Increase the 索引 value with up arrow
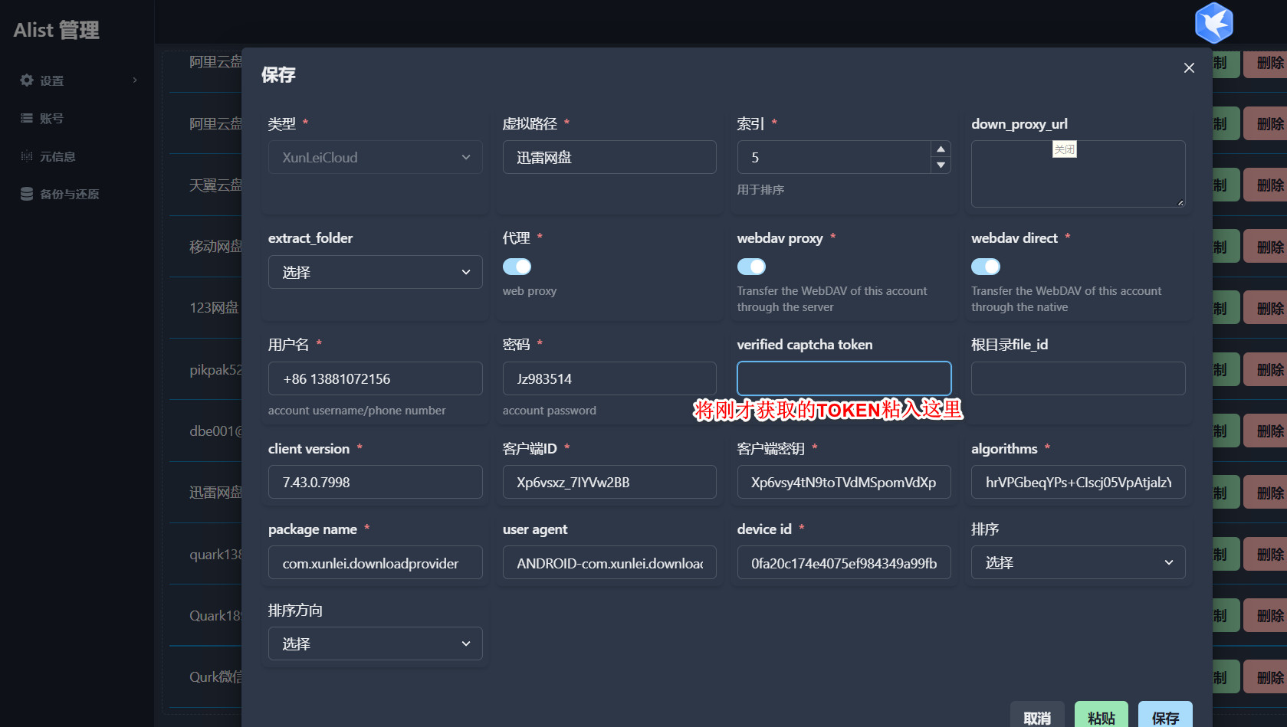The image size is (1287, 727). pyautogui.click(x=941, y=149)
